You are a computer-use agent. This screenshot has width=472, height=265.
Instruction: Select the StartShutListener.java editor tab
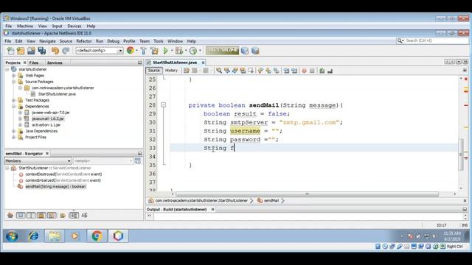click(x=175, y=63)
